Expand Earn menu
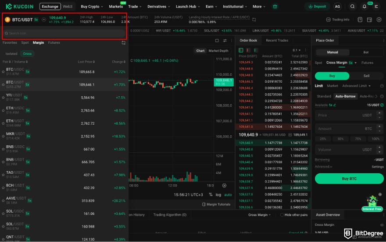 coord(211,7)
